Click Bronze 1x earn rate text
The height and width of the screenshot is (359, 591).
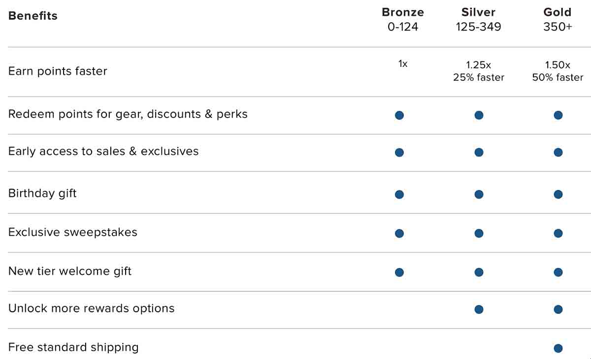(x=403, y=64)
